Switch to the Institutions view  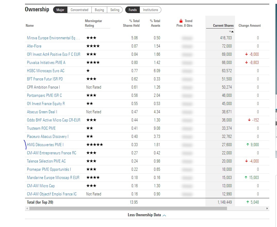(150, 10)
